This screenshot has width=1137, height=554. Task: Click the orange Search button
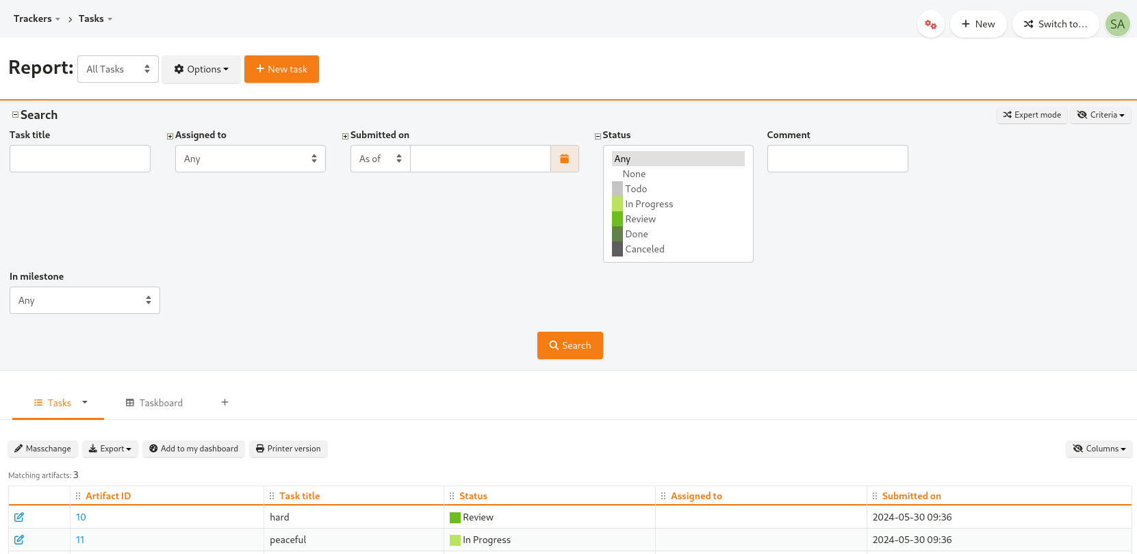pyautogui.click(x=570, y=345)
